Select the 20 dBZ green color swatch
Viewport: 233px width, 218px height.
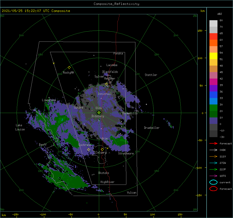click(x=213, y=108)
